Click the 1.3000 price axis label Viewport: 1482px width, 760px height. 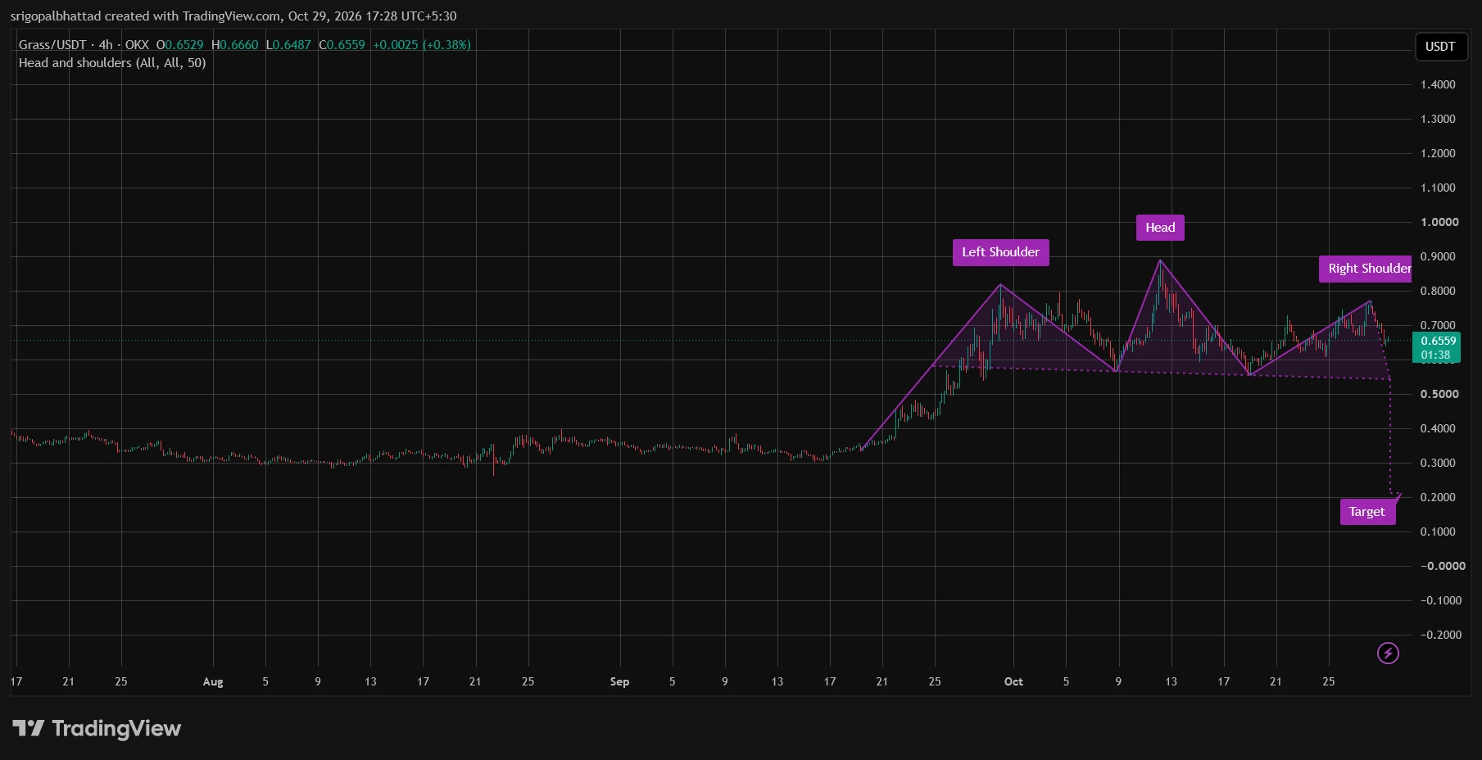tap(1438, 119)
